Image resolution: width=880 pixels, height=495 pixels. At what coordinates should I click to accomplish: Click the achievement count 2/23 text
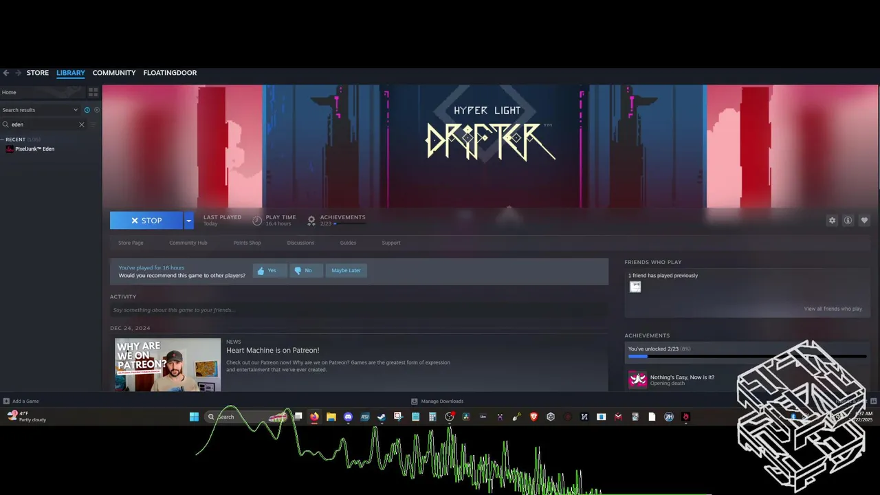pyautogui.click(x=326, y=223)
